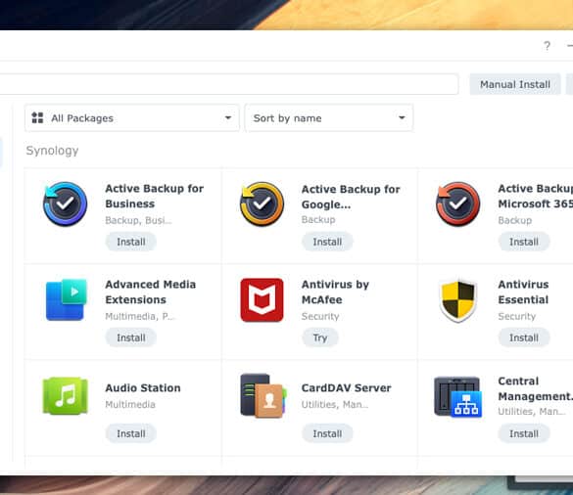Click the Manual Install button
Image resolution: width=573 pixels, height=495 pixels.
[x=515, y=84]
